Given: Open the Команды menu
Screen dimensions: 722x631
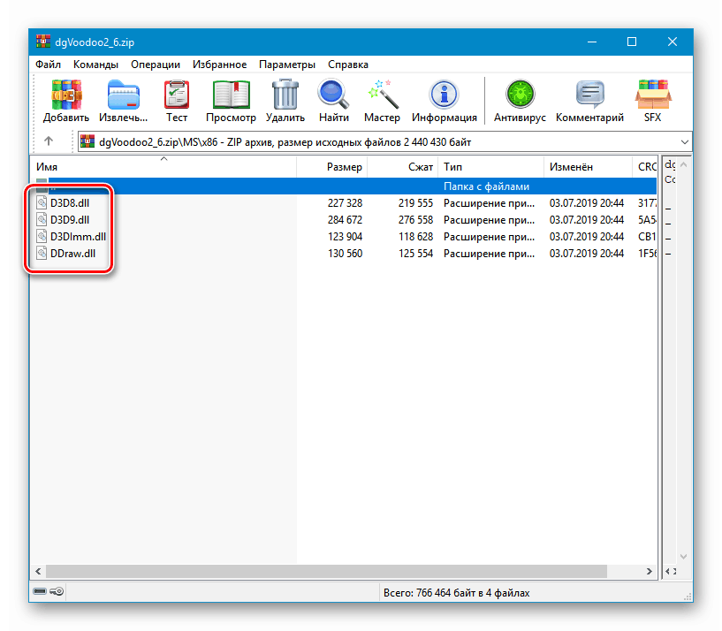Looking at the screenshot, I should (95, 65).
